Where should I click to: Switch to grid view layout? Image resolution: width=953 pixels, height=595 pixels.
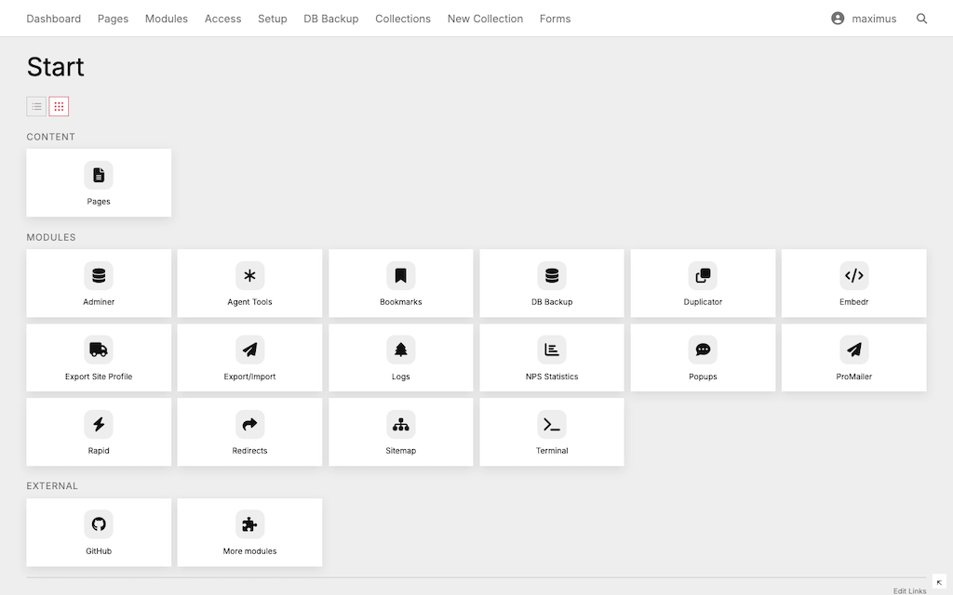(x=59, y=107)
